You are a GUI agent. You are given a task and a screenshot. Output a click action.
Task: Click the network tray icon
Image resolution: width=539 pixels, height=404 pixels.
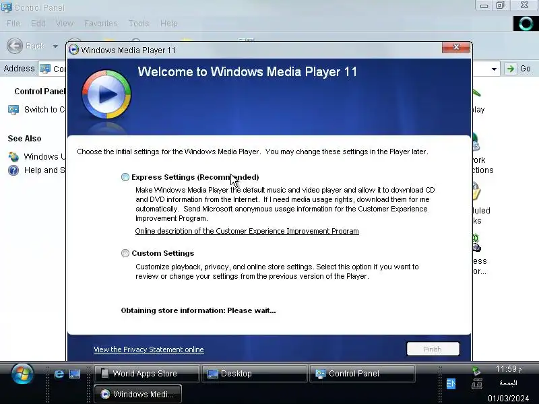click(x=477, y=383)
